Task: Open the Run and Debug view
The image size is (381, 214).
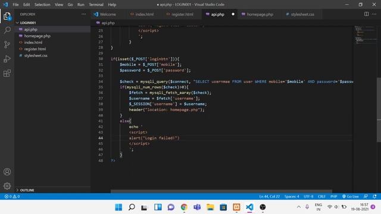Action: 7,59
